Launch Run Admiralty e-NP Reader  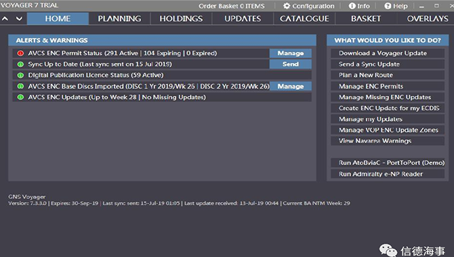click(388, 174)
